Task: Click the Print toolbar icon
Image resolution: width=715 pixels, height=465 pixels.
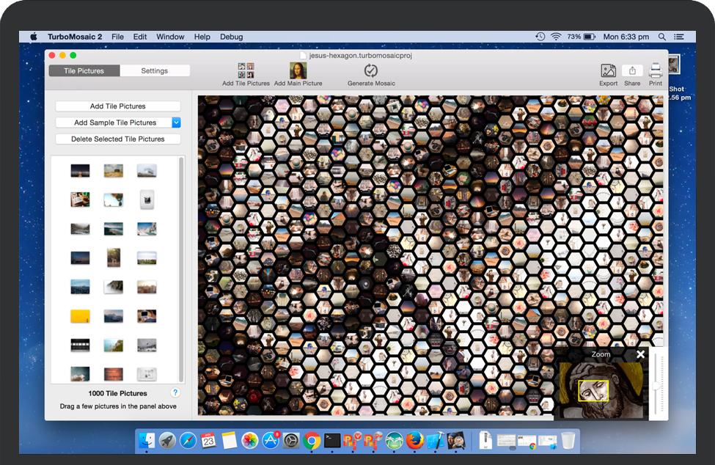Action: pos(655,70)
